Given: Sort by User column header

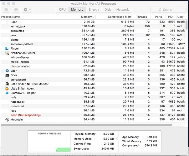Looking at the screenshot, I should [x=180, y=17].
